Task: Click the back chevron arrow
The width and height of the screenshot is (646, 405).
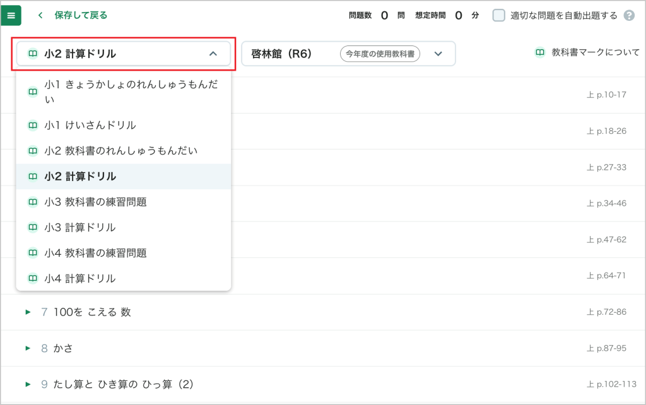Action: [x=40, y=15]
